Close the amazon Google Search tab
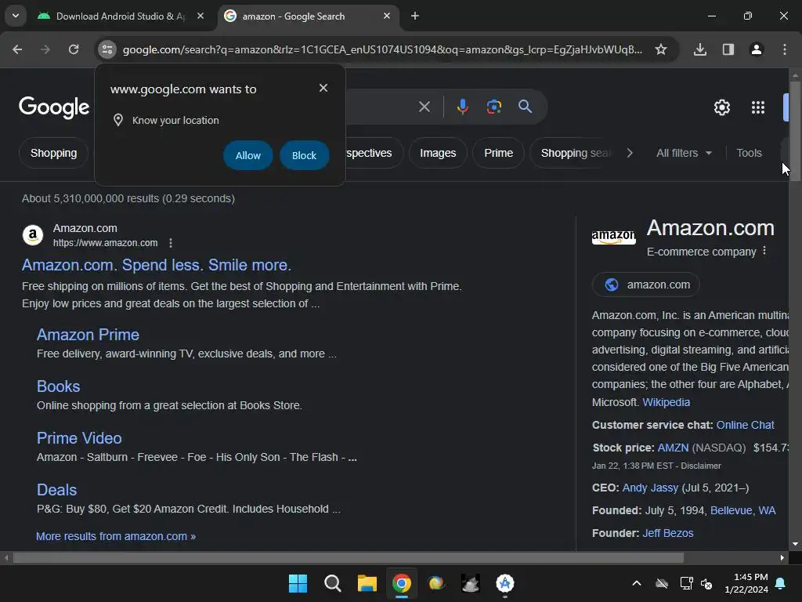 click(x=387, y=16)
